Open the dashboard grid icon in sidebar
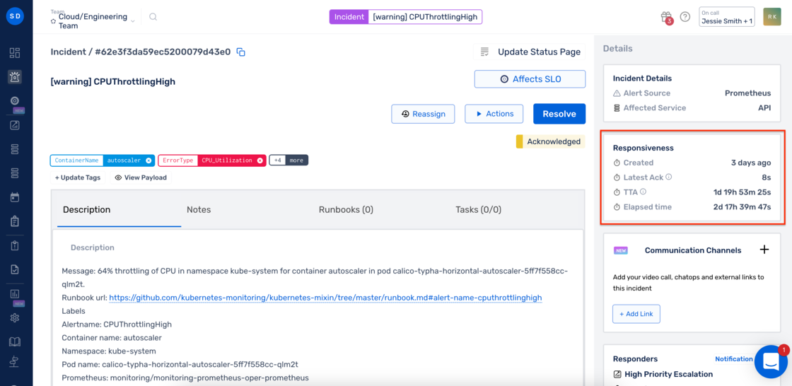 click(15, 53)
